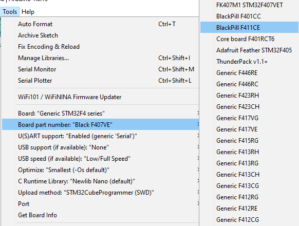Select BlackPill F411CE board part
Image resolution: width=299 pixels, height=226 pixels.
(x=249, y=28)
